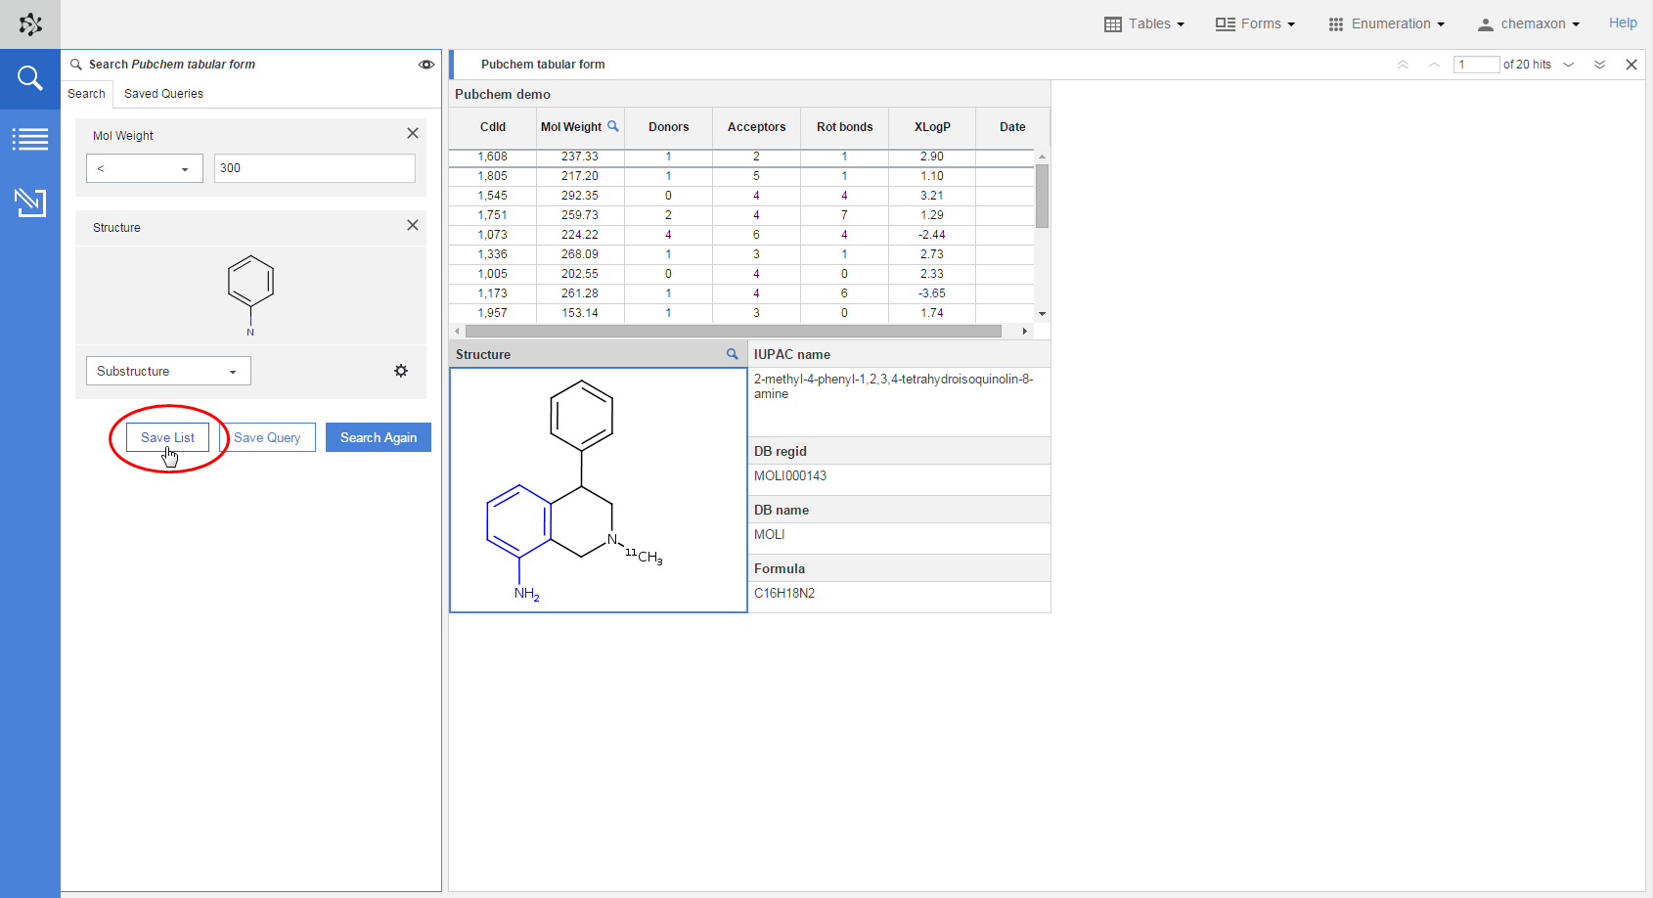Open structure search settings gear
The width and height of the screenshot is (1653, 898).
pos(401,371)
